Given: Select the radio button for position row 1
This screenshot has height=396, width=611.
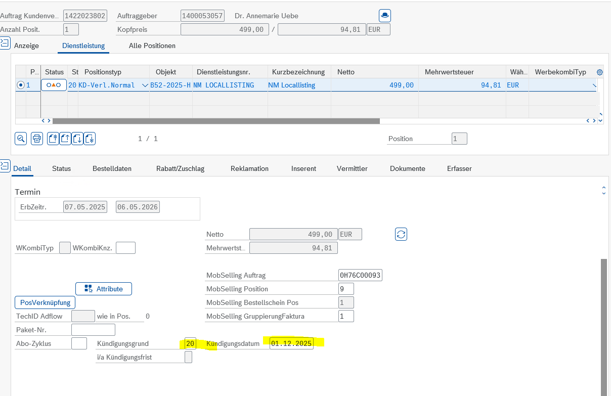Looking at the screenshot, I should [x=21, y=85].
